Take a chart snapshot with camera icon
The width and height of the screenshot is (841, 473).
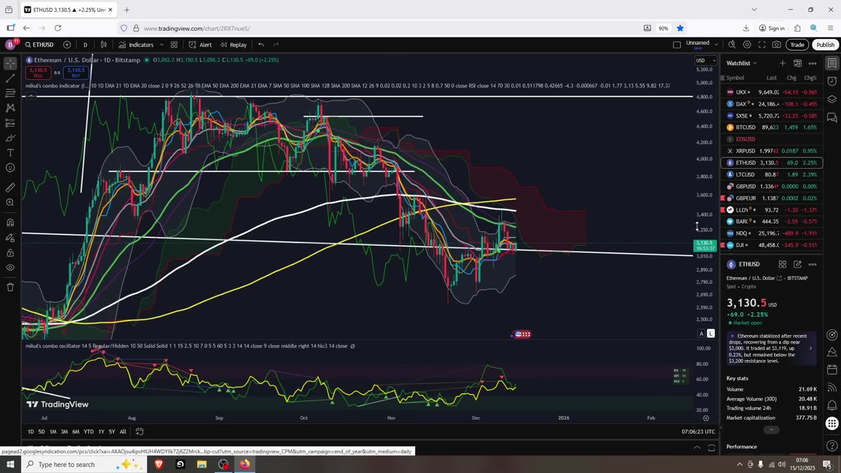[777, 45]
